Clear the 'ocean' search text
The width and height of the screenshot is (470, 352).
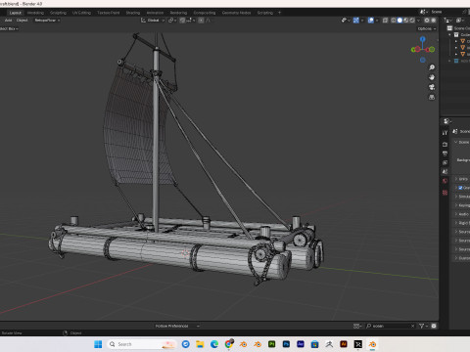412,326
